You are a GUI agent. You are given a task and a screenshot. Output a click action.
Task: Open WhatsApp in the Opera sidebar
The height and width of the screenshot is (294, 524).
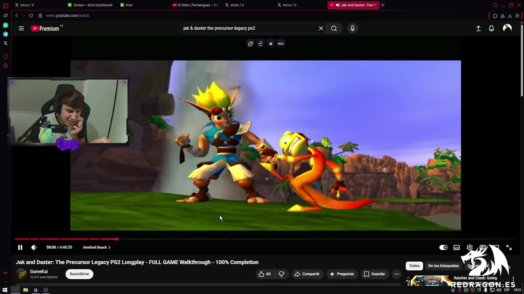coord(5,25)
